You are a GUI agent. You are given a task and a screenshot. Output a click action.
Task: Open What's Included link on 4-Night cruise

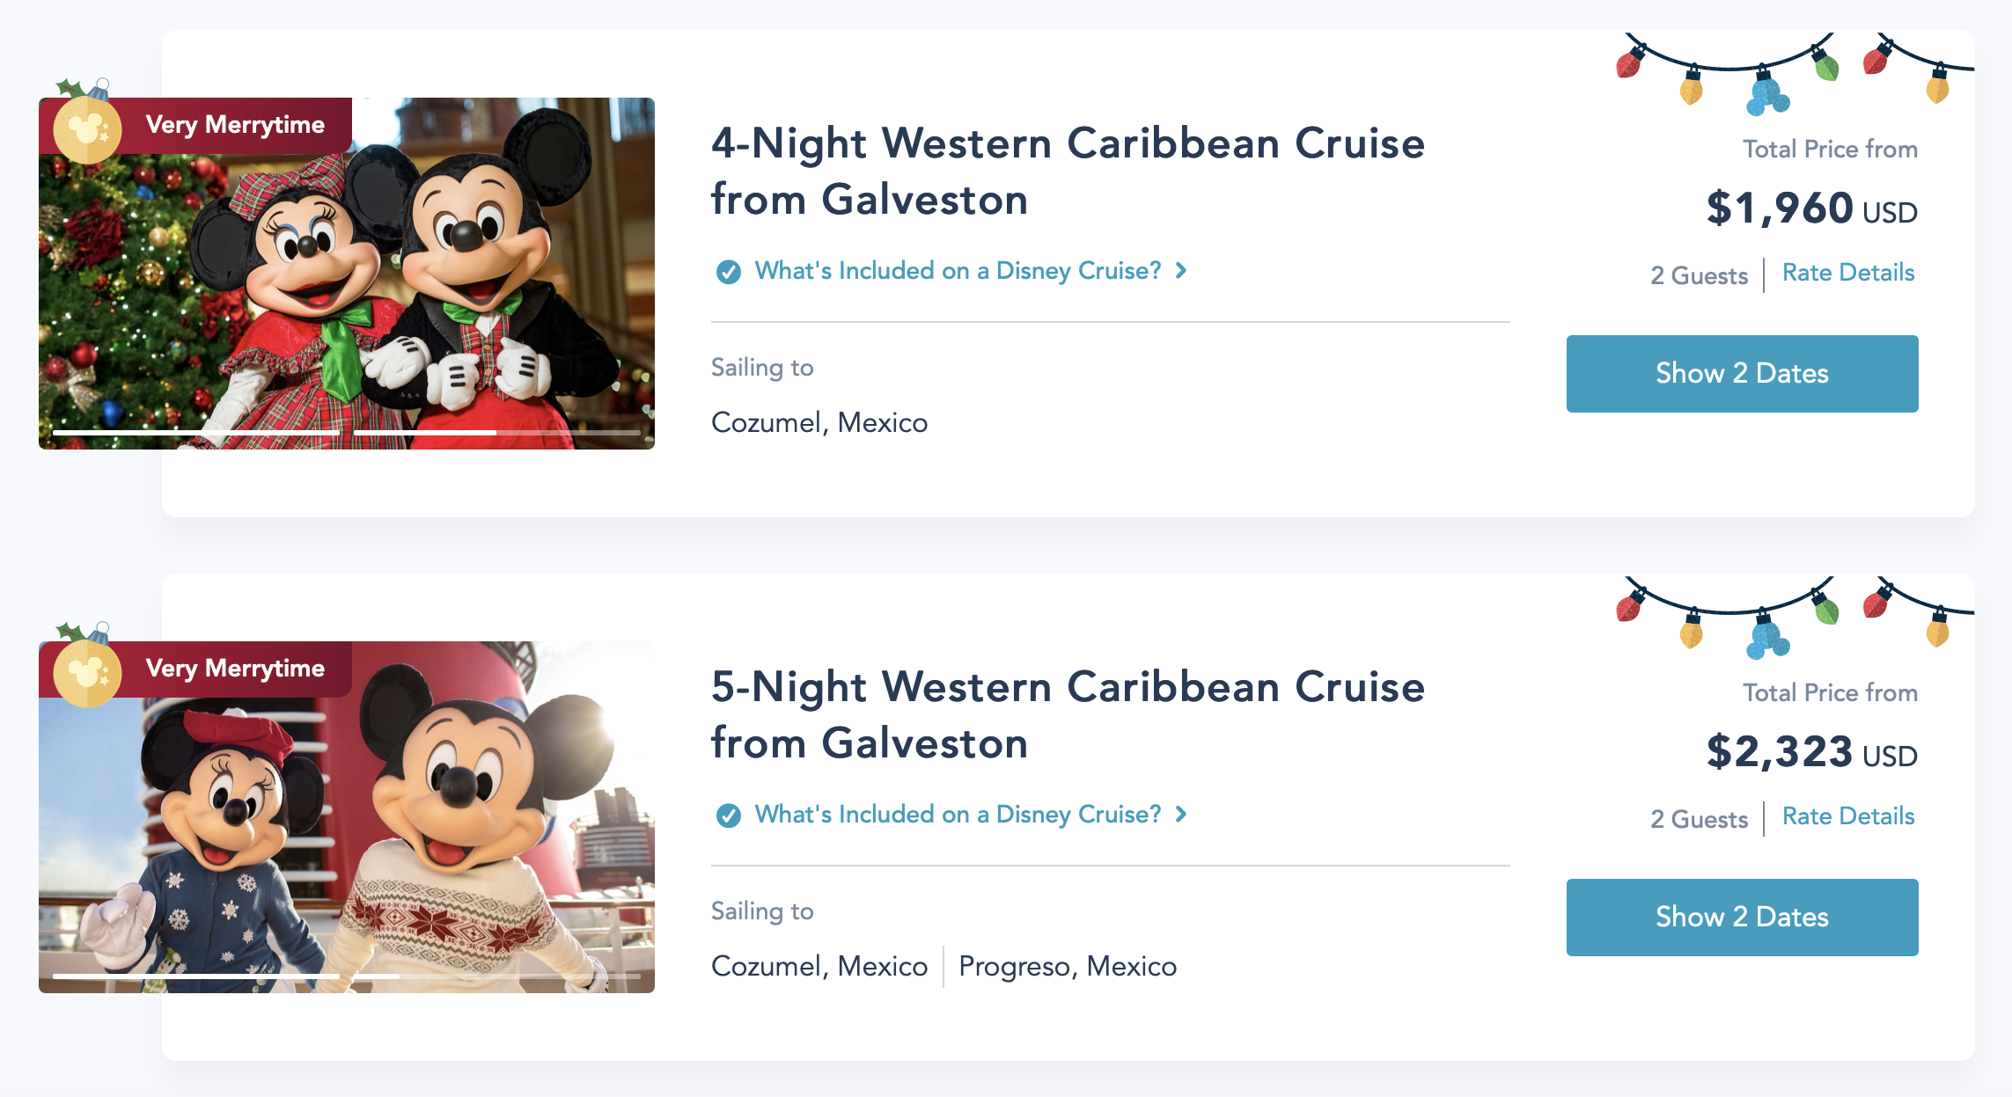pos(958,271)
